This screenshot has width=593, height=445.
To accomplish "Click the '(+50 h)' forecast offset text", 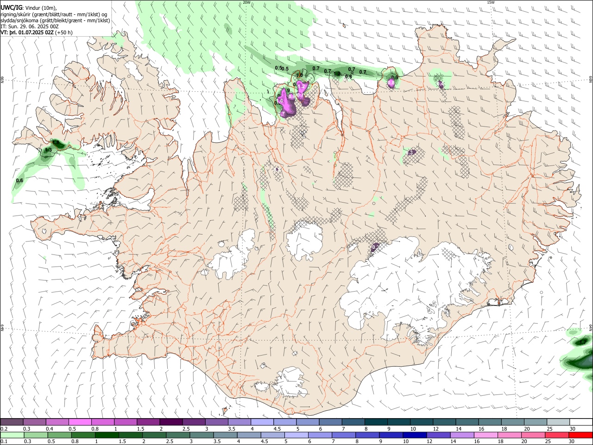I will (63, 32).
